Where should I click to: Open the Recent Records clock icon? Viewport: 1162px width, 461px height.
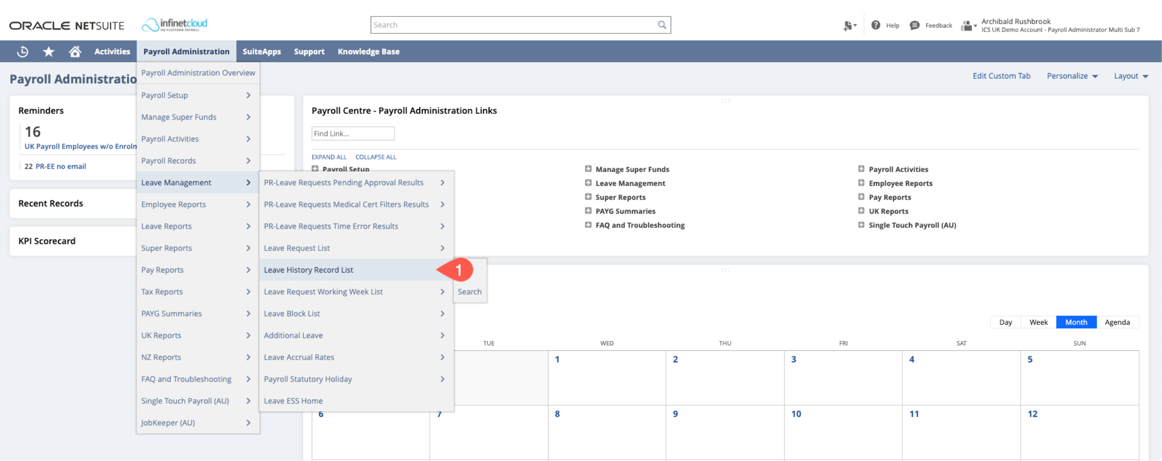pos(22,52)
